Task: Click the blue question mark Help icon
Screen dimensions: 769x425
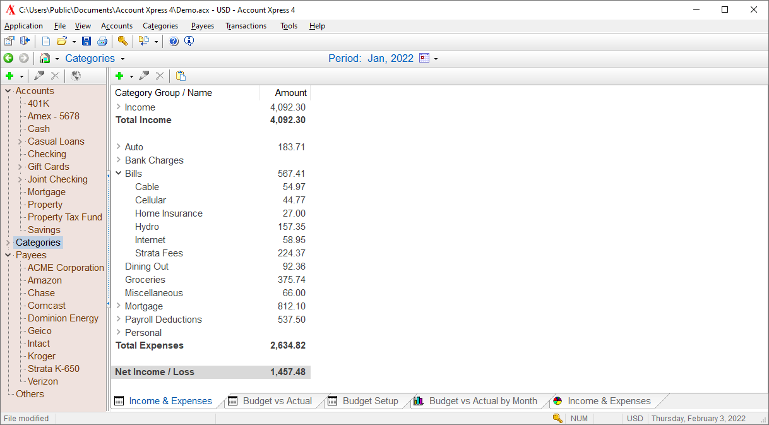Action: pos(174,41)
